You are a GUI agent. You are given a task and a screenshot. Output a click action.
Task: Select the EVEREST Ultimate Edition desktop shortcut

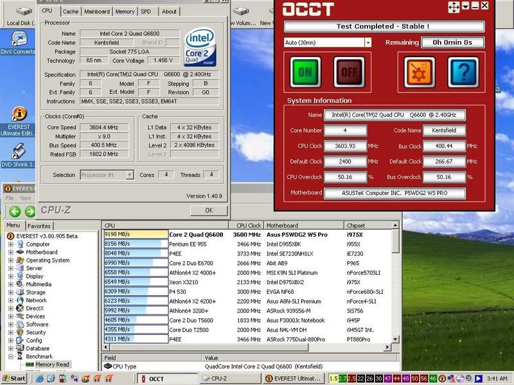point(19,121)
